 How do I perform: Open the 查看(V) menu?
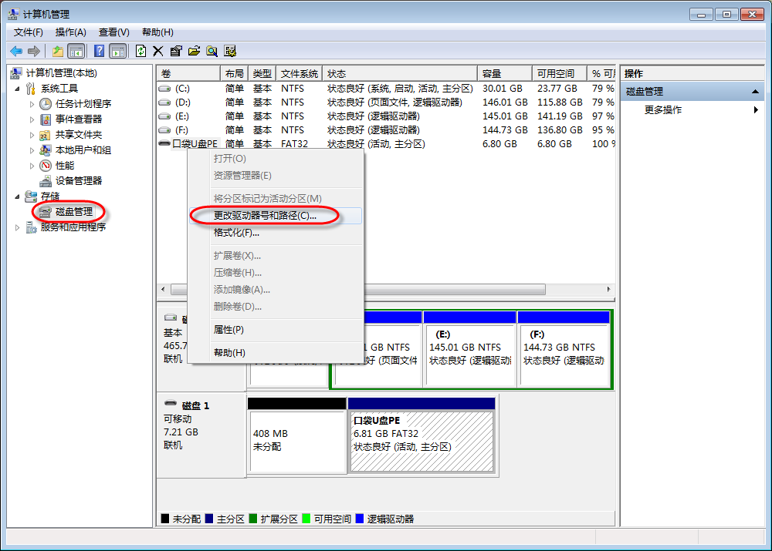pos(113,32)
